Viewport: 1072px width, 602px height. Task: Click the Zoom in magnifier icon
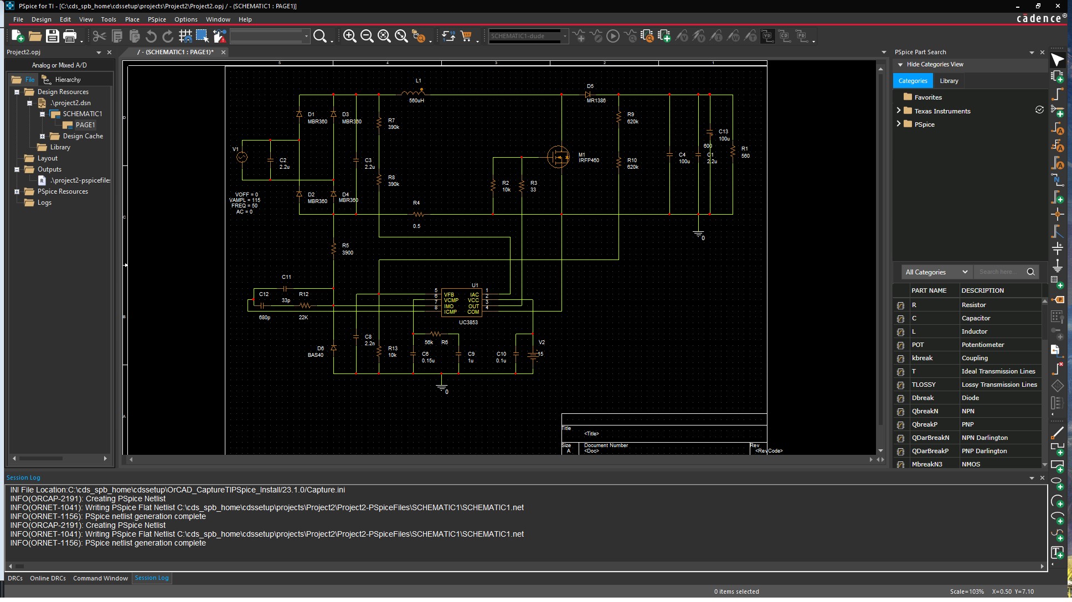(349, 36)
